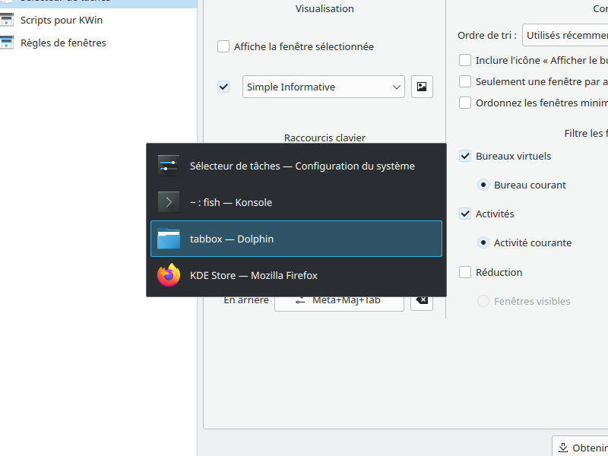Enable Affiche la fenêtre sélectionnée

pyautogui.click(x=223, y=46)
